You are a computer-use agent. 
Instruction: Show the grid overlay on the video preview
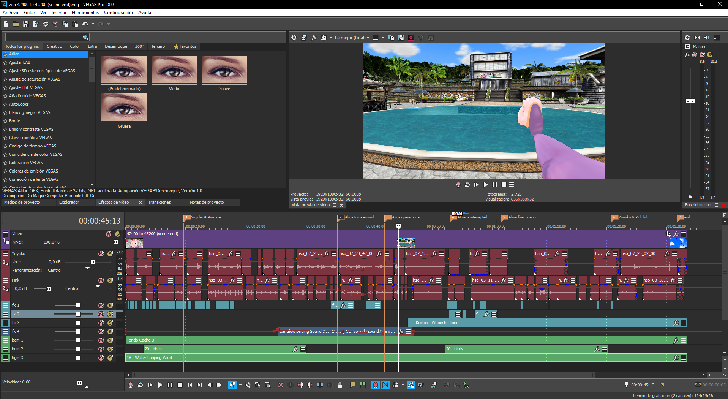(376, 38)
